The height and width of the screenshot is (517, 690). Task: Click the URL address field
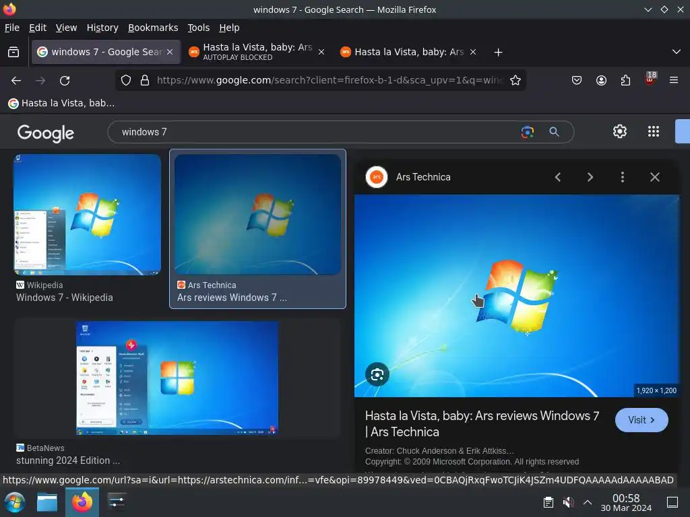coord(329,80)
